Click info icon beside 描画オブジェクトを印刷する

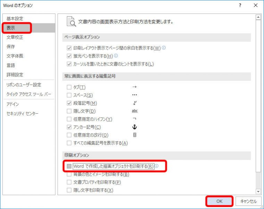tap(157, 166)
